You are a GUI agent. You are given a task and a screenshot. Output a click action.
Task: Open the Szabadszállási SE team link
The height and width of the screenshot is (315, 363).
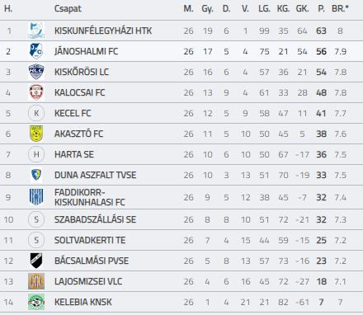click(95, 219)
